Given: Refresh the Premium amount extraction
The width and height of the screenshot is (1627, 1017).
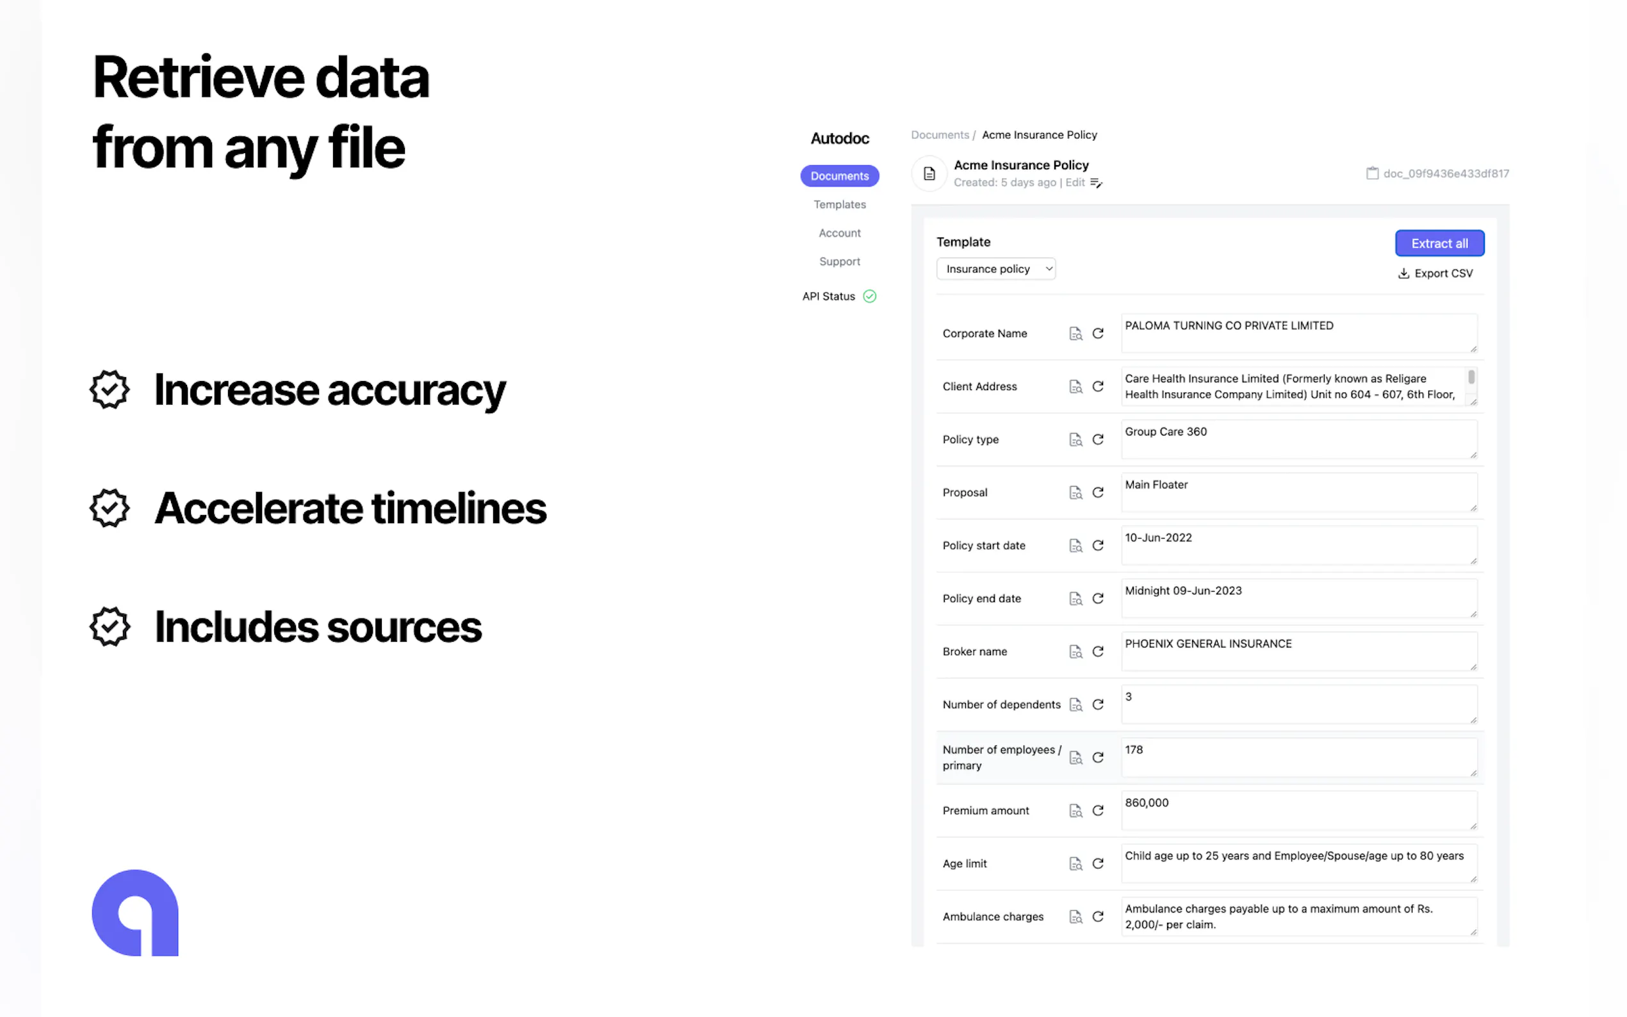Looking at the screenshot, I should (x=1098, y=810).
